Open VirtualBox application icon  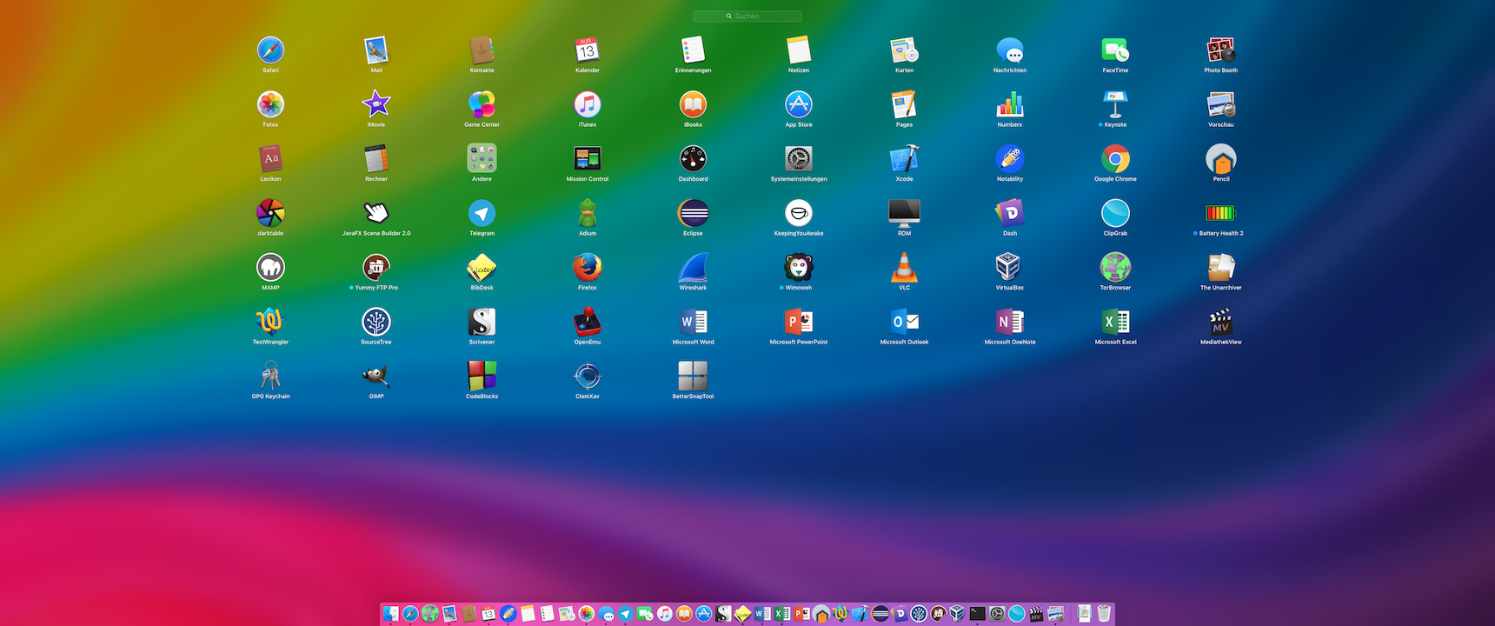coord(1009,268)
